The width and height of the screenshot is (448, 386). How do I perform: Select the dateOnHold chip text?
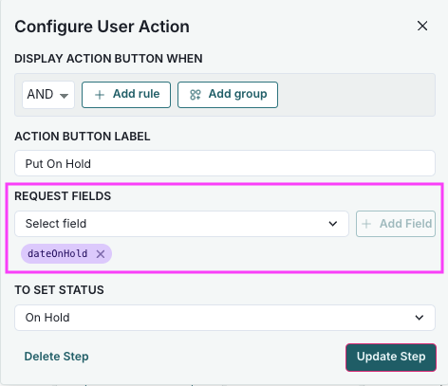[x=57, y=253]
